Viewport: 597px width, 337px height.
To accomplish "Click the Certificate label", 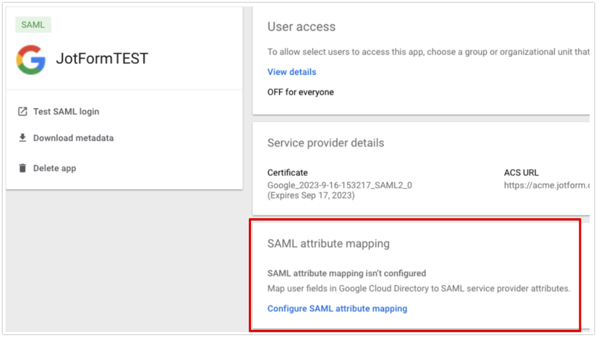I will tap(287, 173).
